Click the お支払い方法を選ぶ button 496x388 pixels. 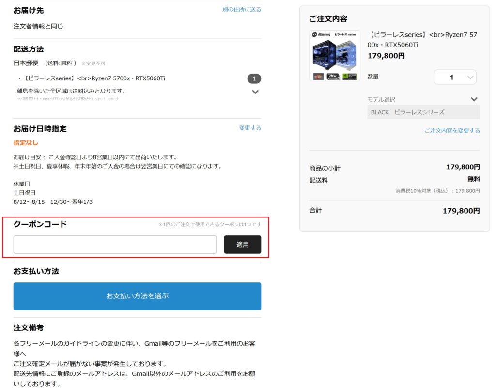(x=137, y=296)
